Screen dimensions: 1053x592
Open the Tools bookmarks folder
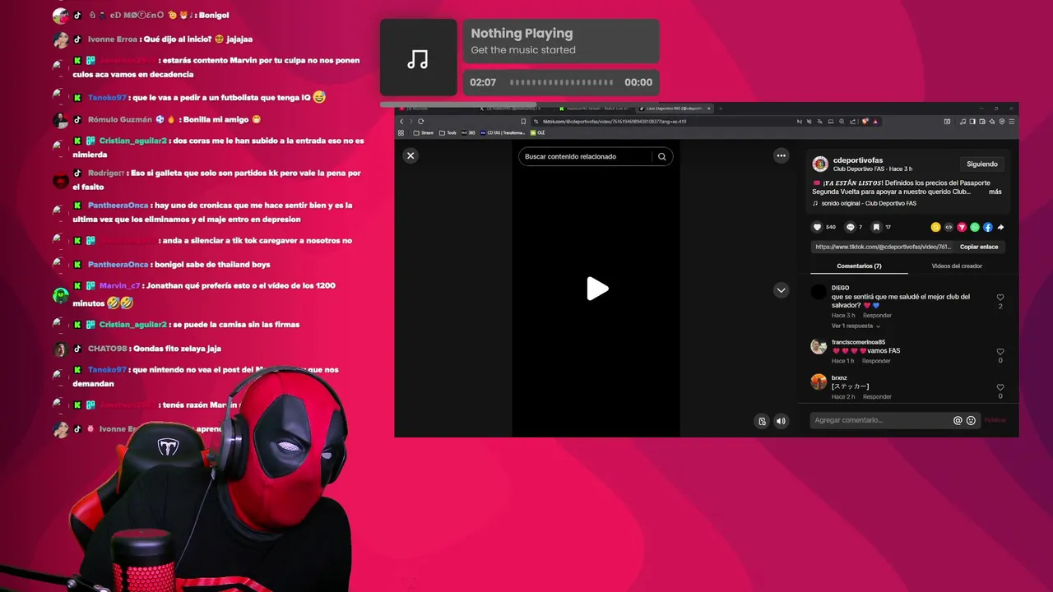coord(448,132)
